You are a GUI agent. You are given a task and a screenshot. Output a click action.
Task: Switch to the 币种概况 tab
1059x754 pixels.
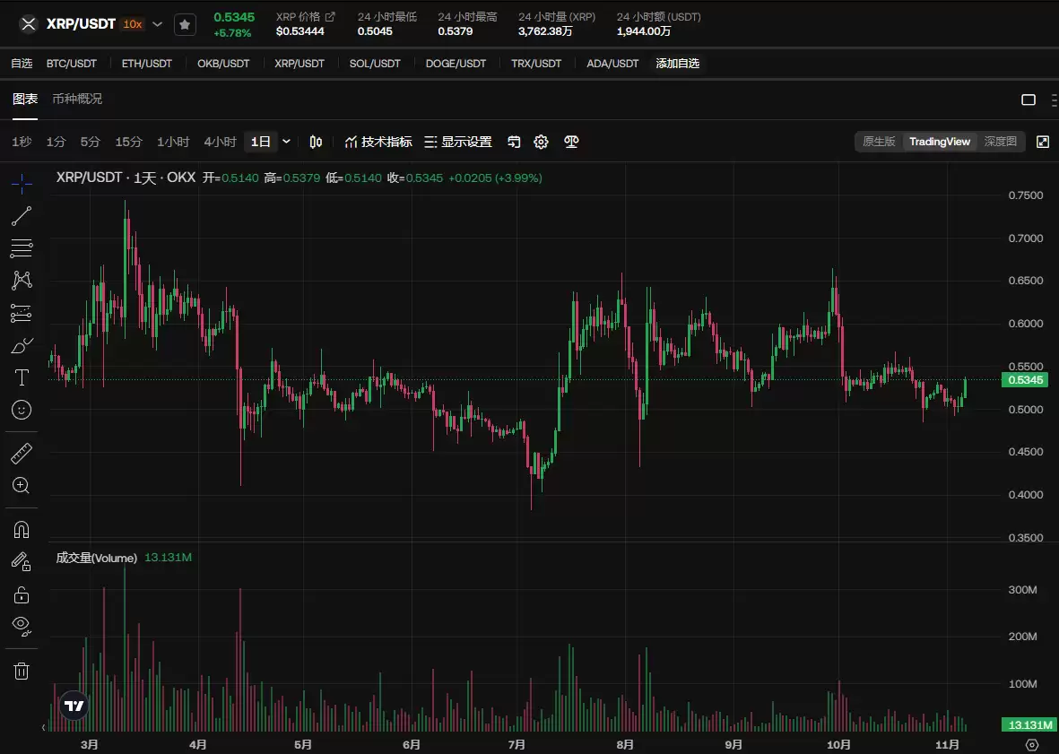click(x=78, y=99)
